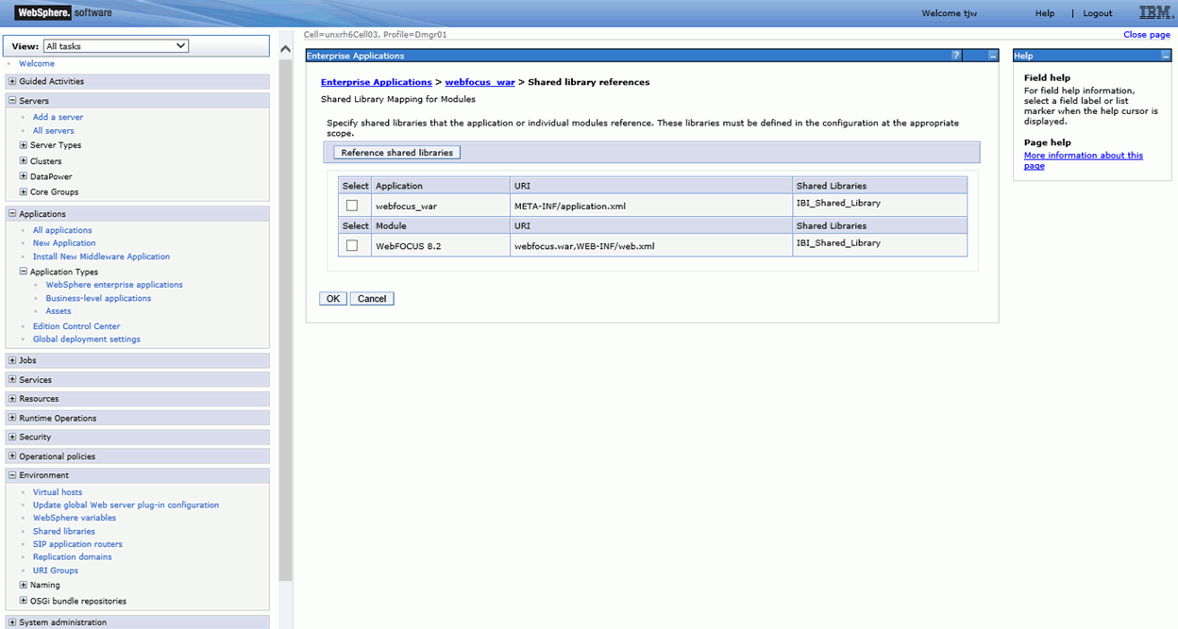Collapse the Servers section

coord(12,100)
